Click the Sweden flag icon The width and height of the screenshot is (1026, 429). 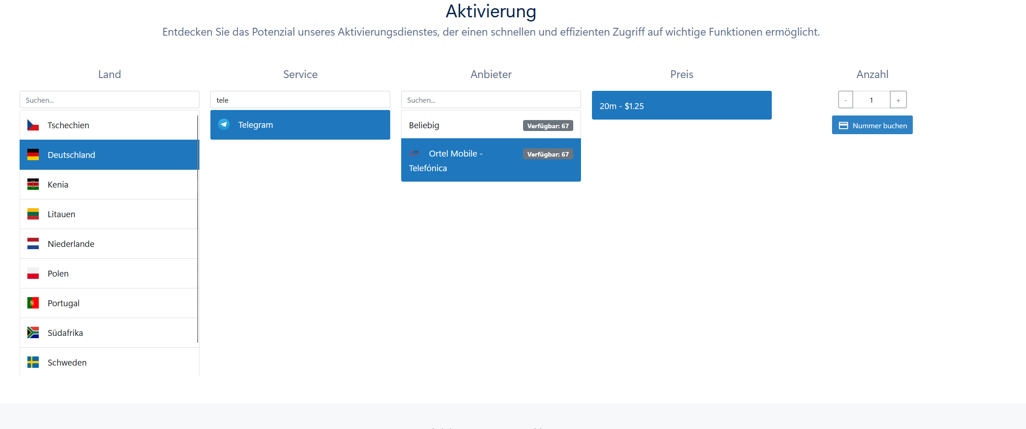[x=33, y=362]
